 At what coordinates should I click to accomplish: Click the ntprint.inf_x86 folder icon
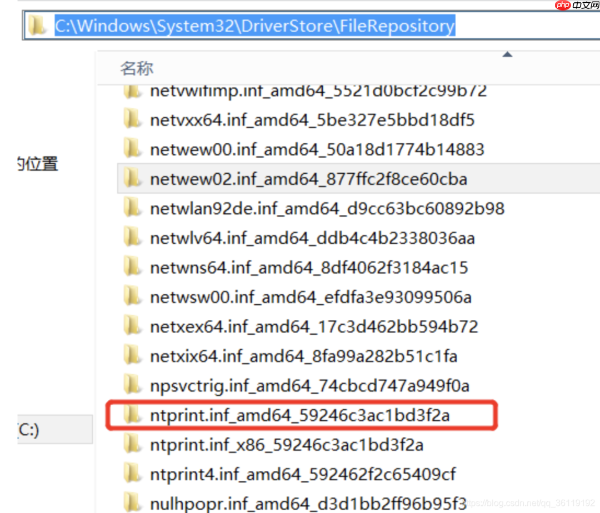tap(132, 445)
